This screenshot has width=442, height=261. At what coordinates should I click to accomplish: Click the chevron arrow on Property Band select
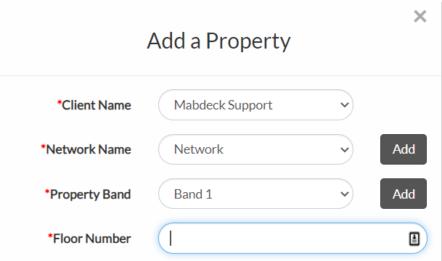pyautogui.click(x=345, y=194)
